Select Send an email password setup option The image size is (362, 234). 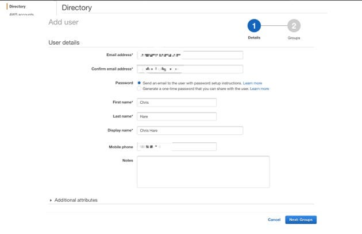tap(139, 83)
